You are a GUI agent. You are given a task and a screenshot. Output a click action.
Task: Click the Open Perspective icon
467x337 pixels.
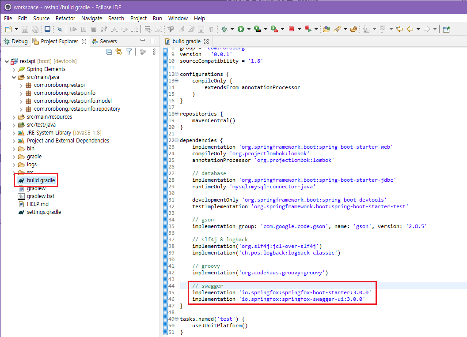click(x=446, y=29)
